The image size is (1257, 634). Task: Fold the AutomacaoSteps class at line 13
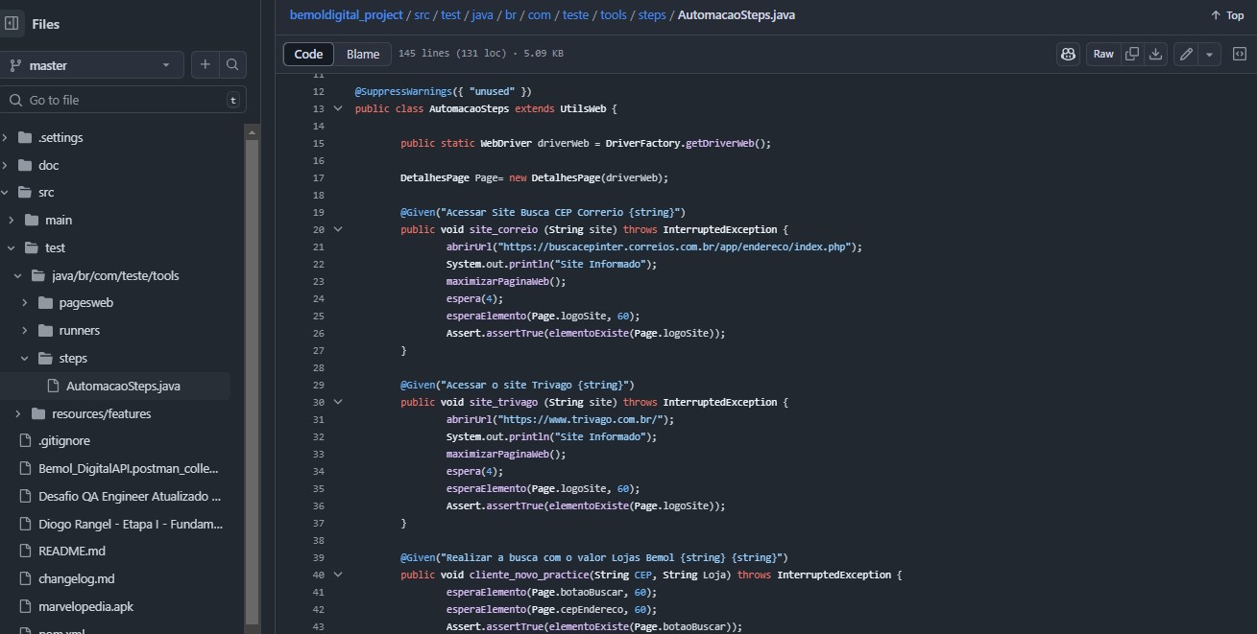pos(338,108)
